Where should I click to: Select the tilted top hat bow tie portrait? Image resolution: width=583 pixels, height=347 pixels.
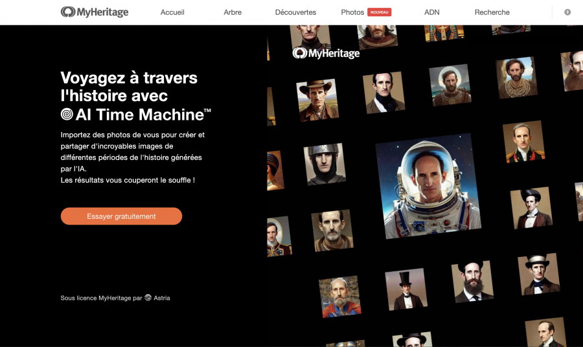tap(531, 208)
